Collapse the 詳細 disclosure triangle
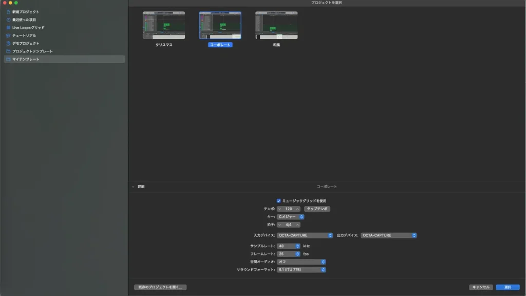This screenshot has height=296, width=526. [x=133, y=187]
